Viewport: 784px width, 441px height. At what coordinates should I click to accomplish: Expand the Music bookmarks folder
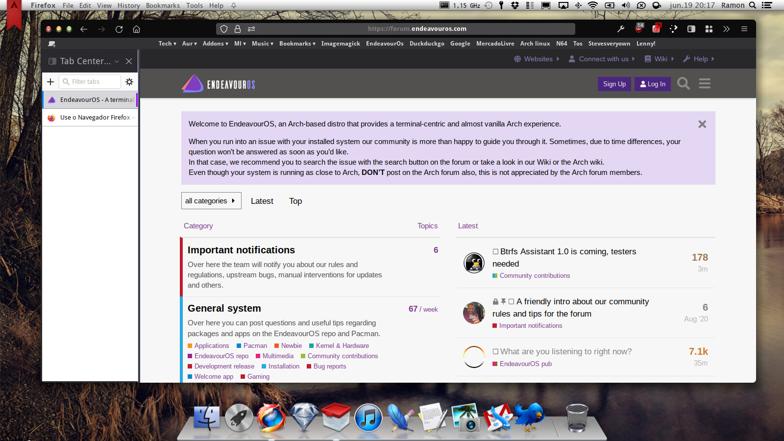tap(263, 44)
